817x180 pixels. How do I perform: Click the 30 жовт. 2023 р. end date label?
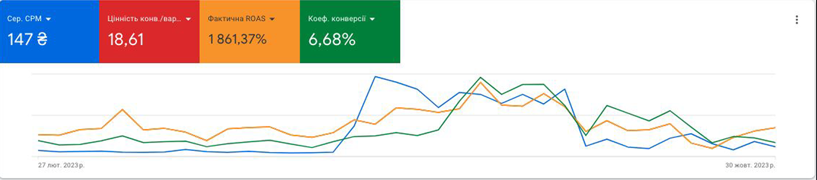pyautogui.click(x=750, y=165)
